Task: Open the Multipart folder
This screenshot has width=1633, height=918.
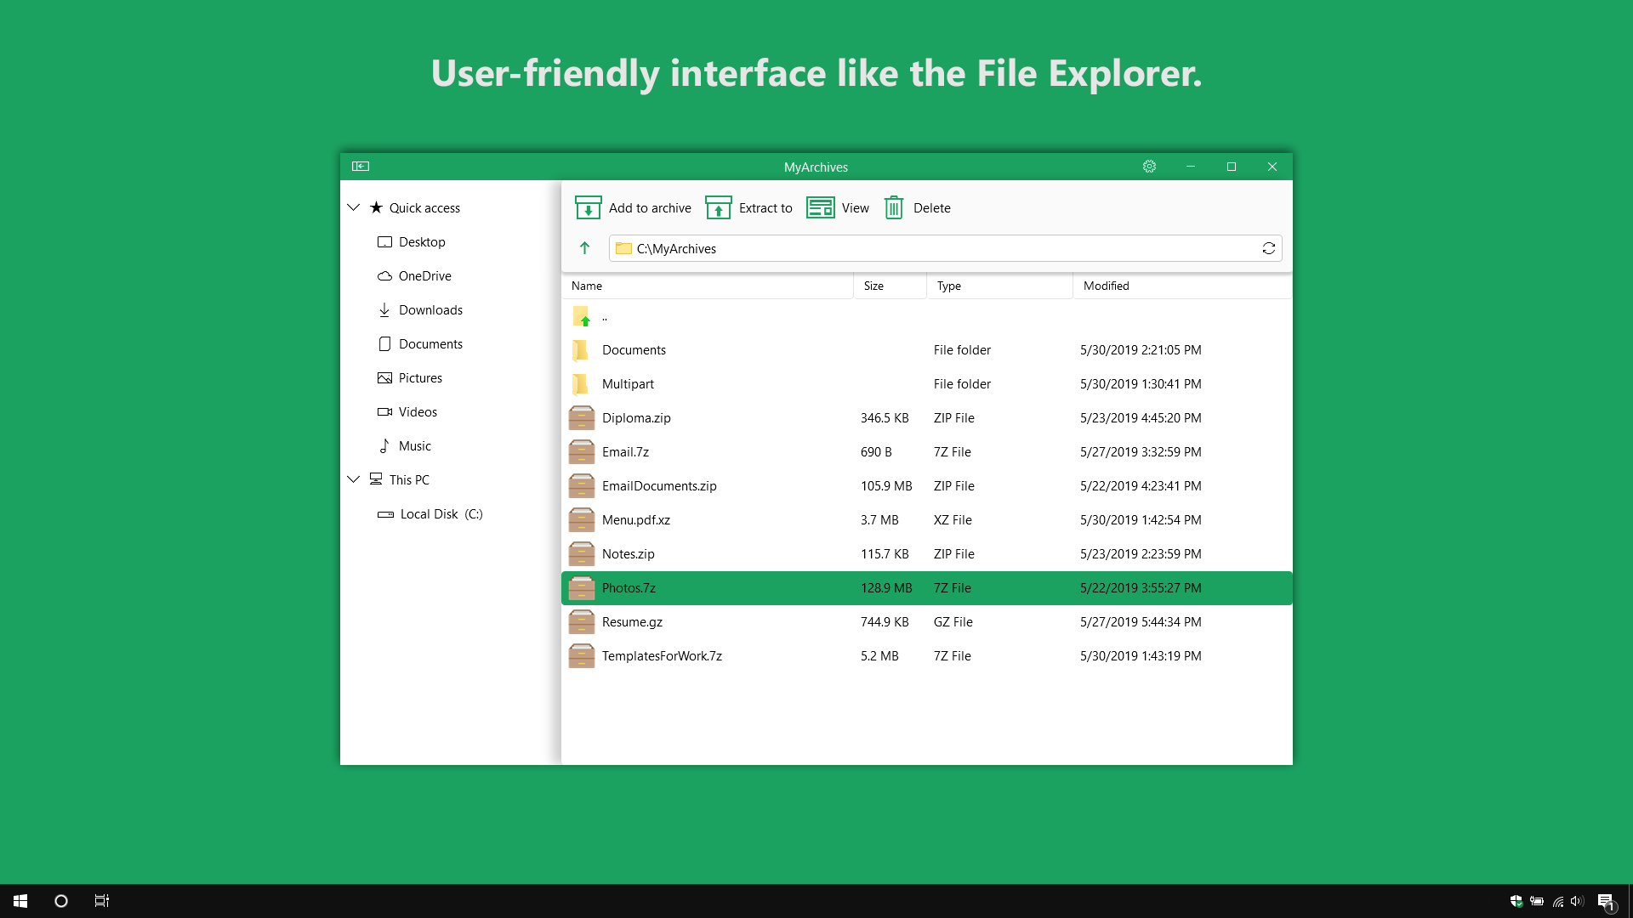Action: 628,384
